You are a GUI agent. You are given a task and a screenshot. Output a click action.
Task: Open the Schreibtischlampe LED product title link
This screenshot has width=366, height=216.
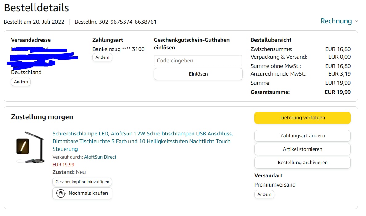click(142, 141)
